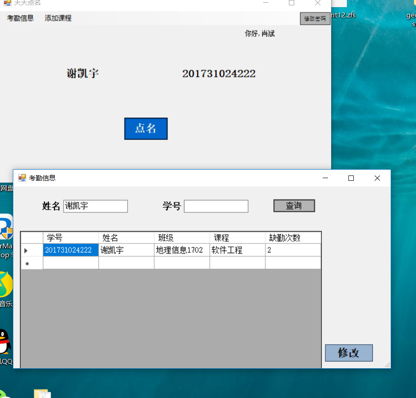Screen dimensions: 416x398
Task: Select table cell 地理信息1702
Action: pyautogui.click(x=182, y=250)
